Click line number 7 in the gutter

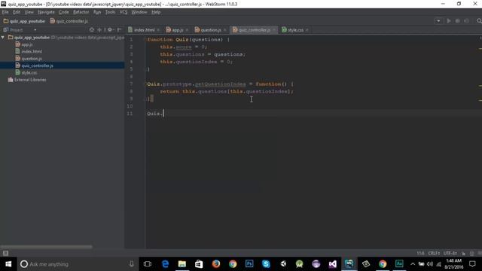131,84
